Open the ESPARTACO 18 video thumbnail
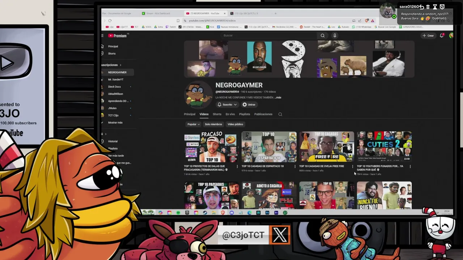463x260 pixels. (269, 147)
